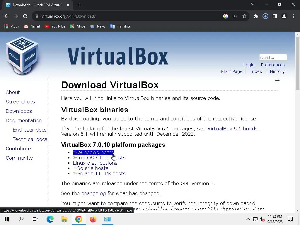300x225 pixels.
Task: Open the Chrome extensions puzzle icon
Action: point(256,16)
